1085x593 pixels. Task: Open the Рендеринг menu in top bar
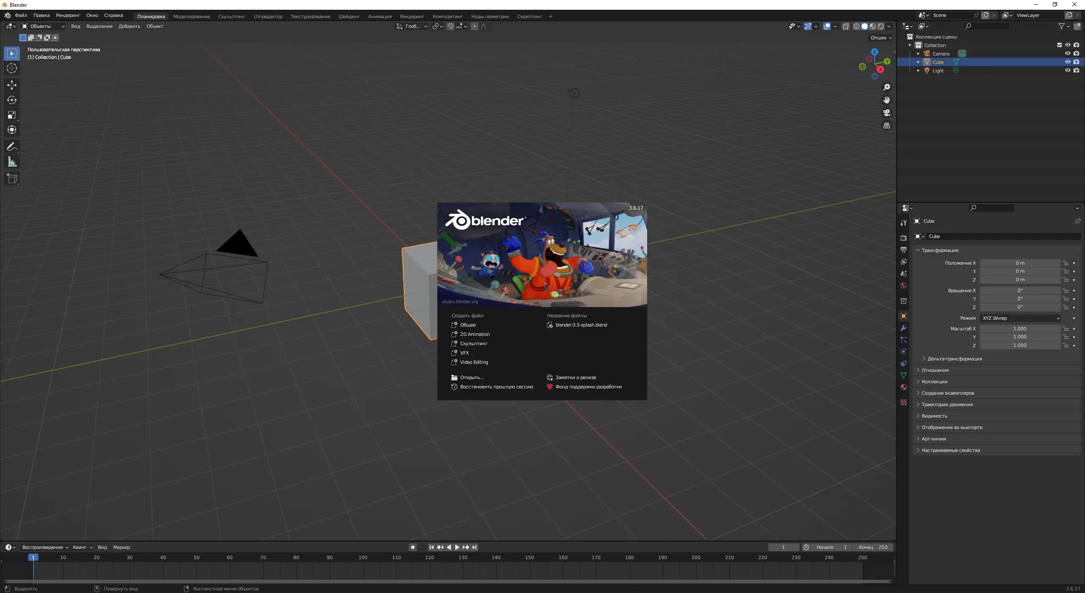tap(68, 15)
